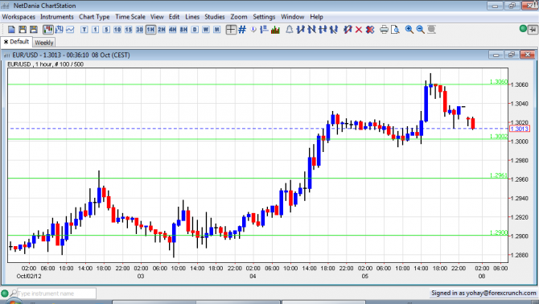Zoom out with magnifier minus icon
Screen dimensions: 539x304
pyautogui.click(x=420, y=30)
